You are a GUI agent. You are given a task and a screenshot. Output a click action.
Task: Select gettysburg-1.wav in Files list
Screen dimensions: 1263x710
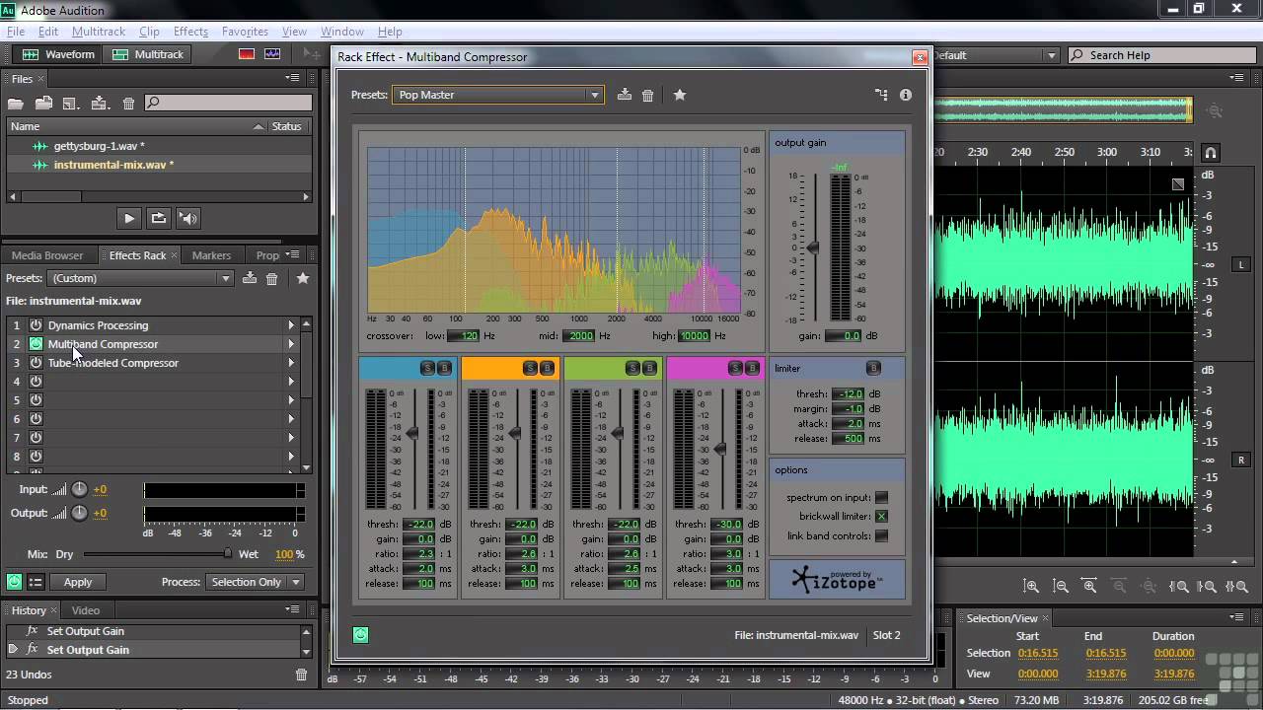point(99,146)
